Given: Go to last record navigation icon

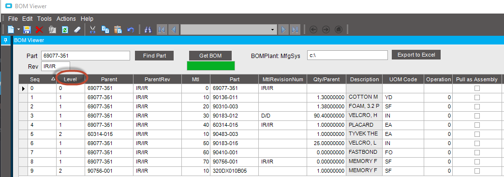Looking at the screenshot, I should [x=295, y=30].
